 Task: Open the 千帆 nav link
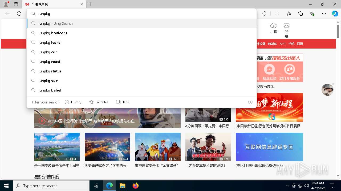pyautogui.click(x=291, y=44)
